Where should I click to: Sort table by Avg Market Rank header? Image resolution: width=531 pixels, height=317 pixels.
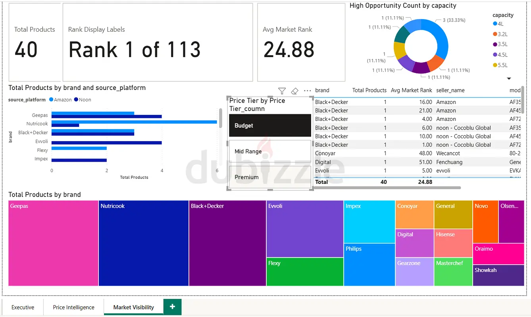point(412,90)
